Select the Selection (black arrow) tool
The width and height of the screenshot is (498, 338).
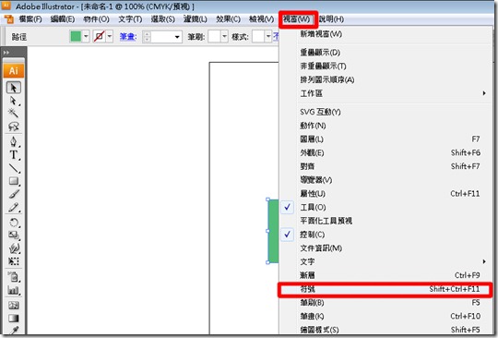[x=14, y=88]
